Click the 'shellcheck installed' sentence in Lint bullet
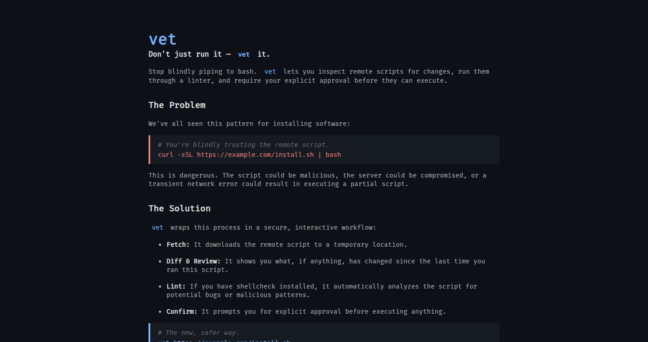 [322, 290]
